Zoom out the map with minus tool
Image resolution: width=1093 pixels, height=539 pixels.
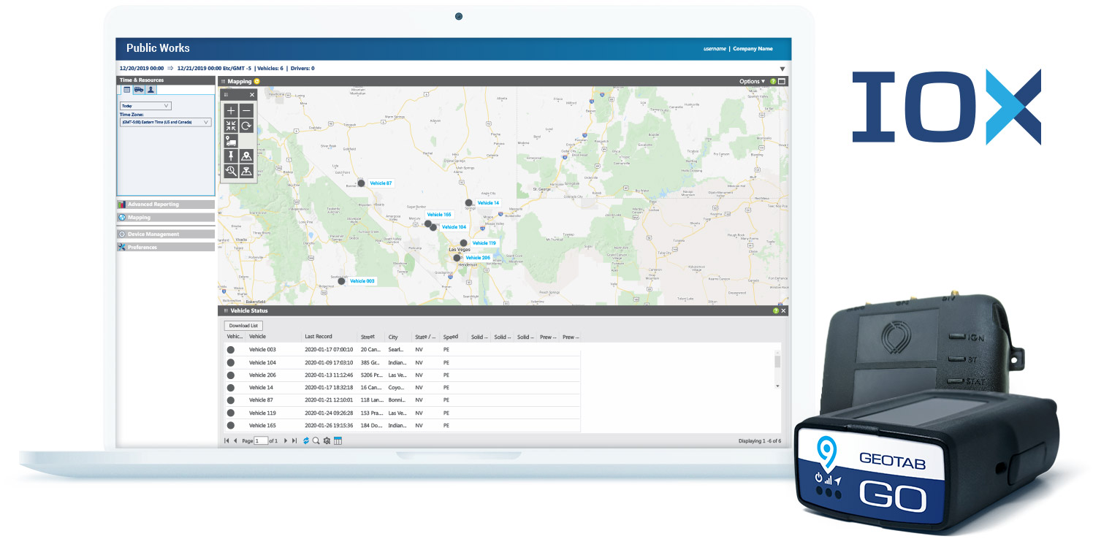pyautogui.click(x=247, y=110)
